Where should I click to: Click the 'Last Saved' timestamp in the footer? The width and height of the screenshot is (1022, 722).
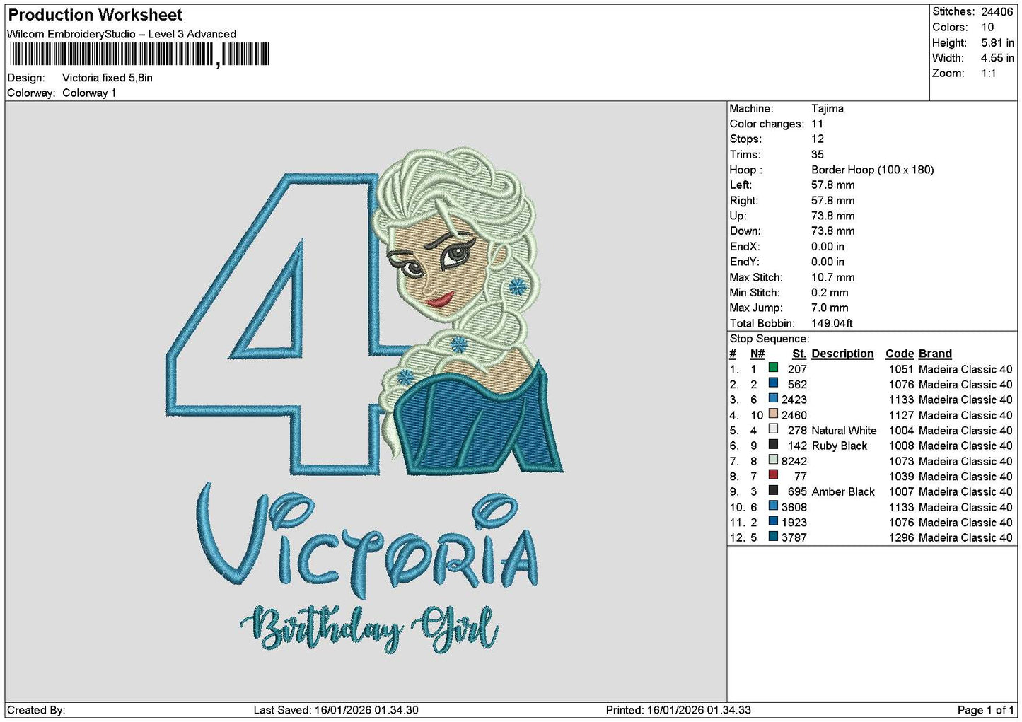[x=336, y=710]
